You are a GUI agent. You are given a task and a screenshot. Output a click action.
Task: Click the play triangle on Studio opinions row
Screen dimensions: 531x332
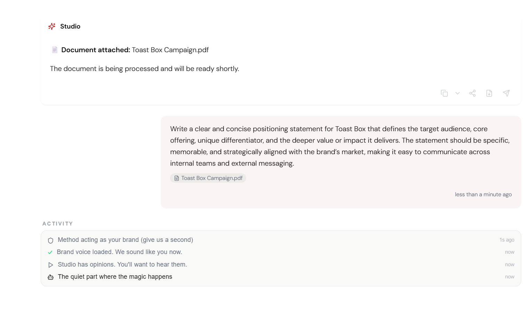point(50,264)
